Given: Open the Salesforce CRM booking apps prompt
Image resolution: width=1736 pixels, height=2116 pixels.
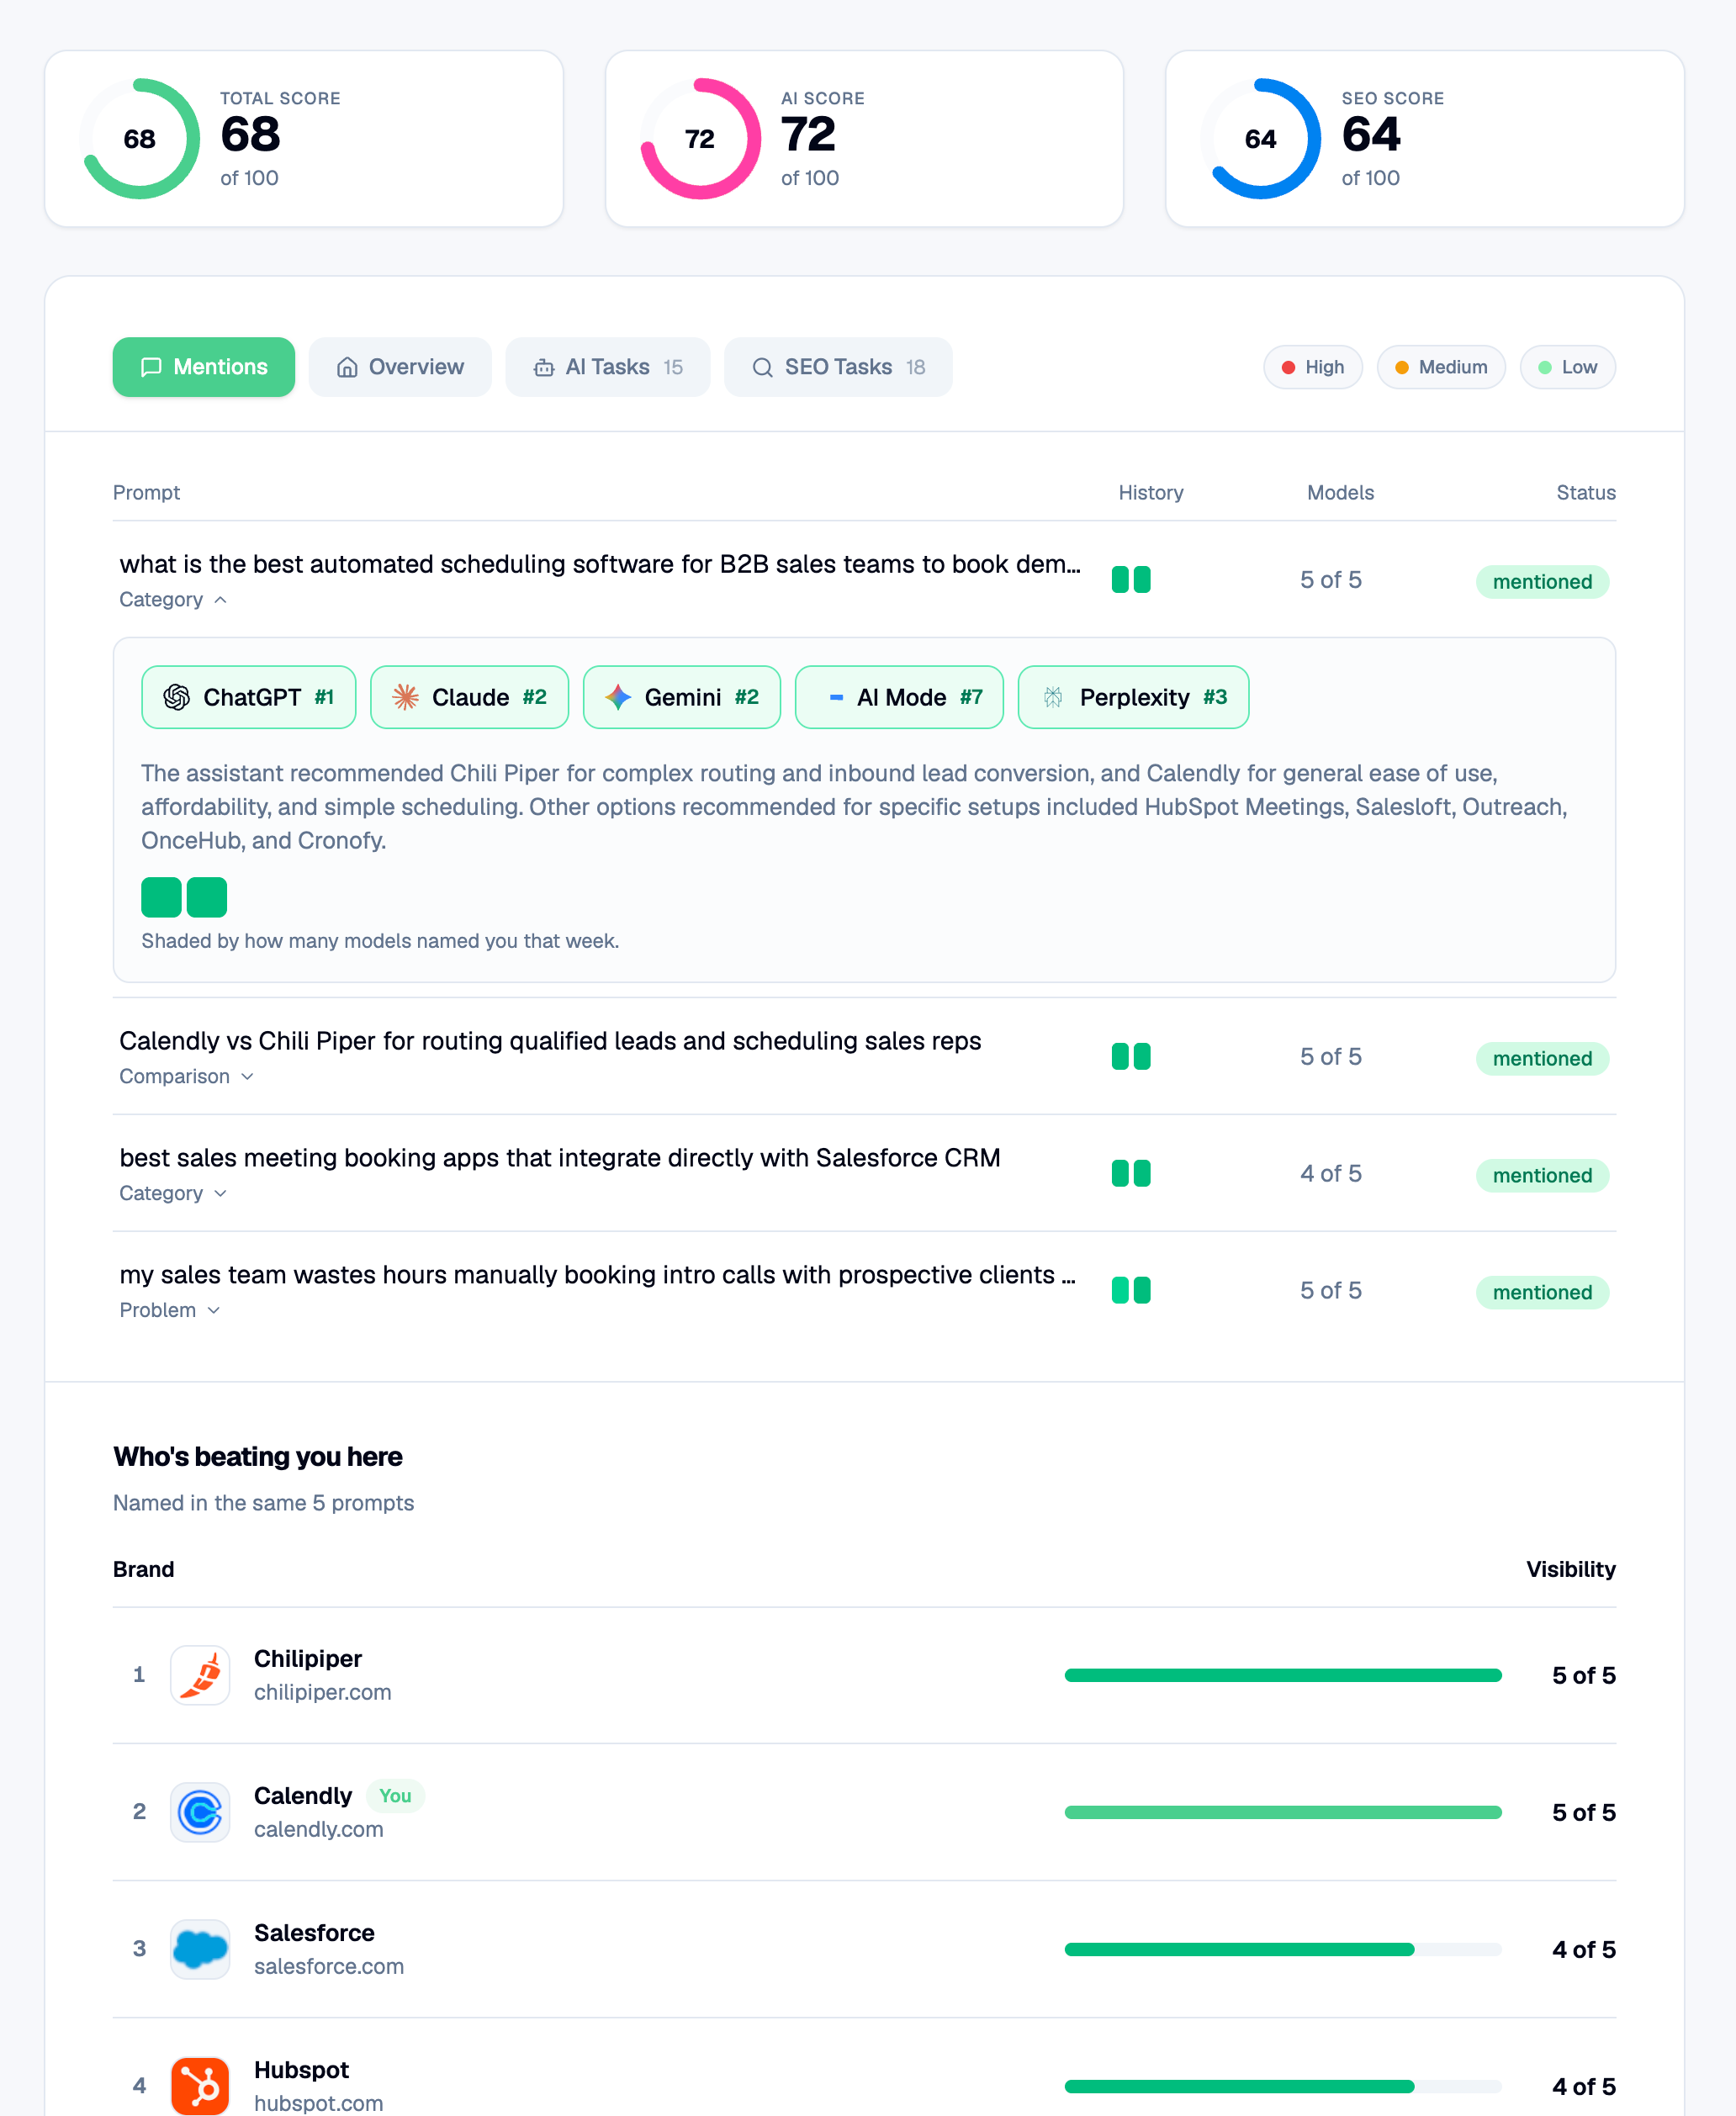Looking at the screenshot, I should click(560, 1158).
